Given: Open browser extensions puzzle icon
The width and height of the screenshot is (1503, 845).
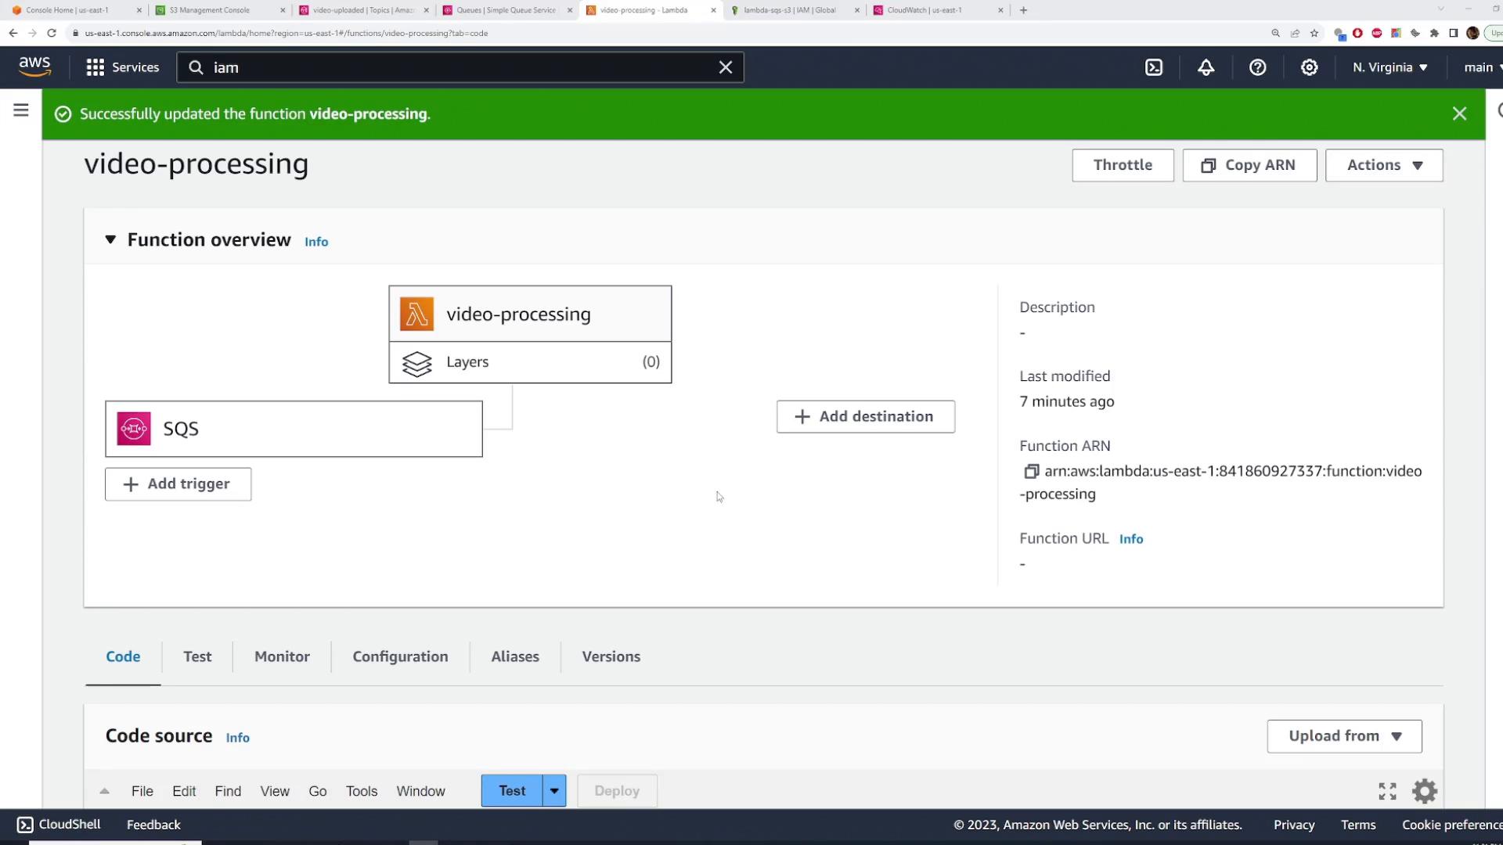Looking at the screenshot, I should click(x=1434, y=33).
